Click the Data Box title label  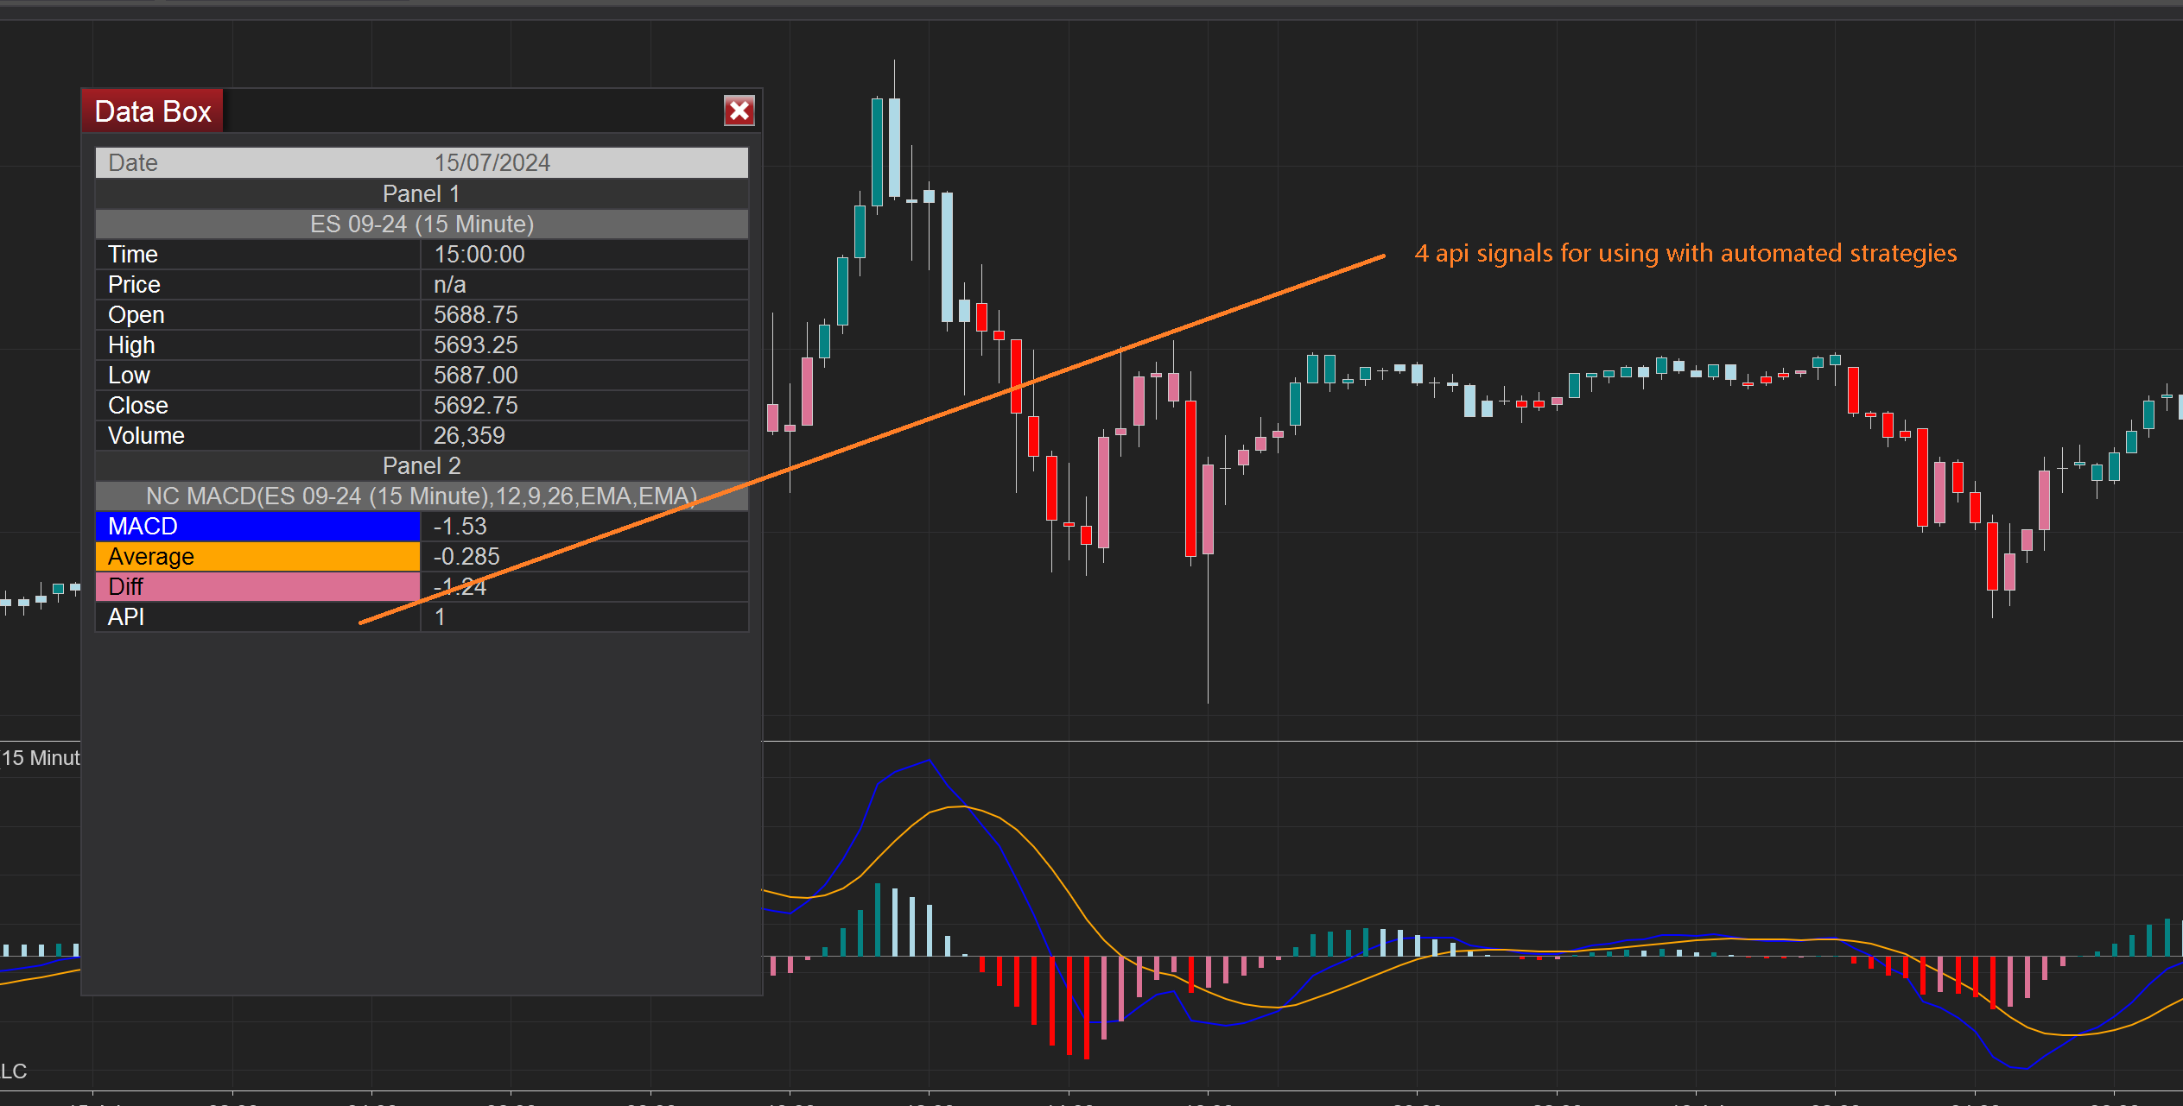(x=153, y=111)
